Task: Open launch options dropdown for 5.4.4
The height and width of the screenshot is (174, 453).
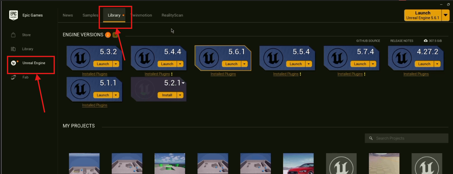Action: [x=180, y=64]
